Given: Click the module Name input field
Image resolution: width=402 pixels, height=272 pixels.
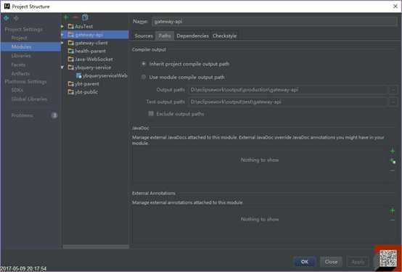Looking at the screenshot, I should tap(274, 21).
